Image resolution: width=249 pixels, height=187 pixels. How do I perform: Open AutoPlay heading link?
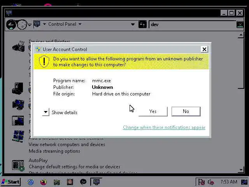pyautogui.click(x=38, y=160)
